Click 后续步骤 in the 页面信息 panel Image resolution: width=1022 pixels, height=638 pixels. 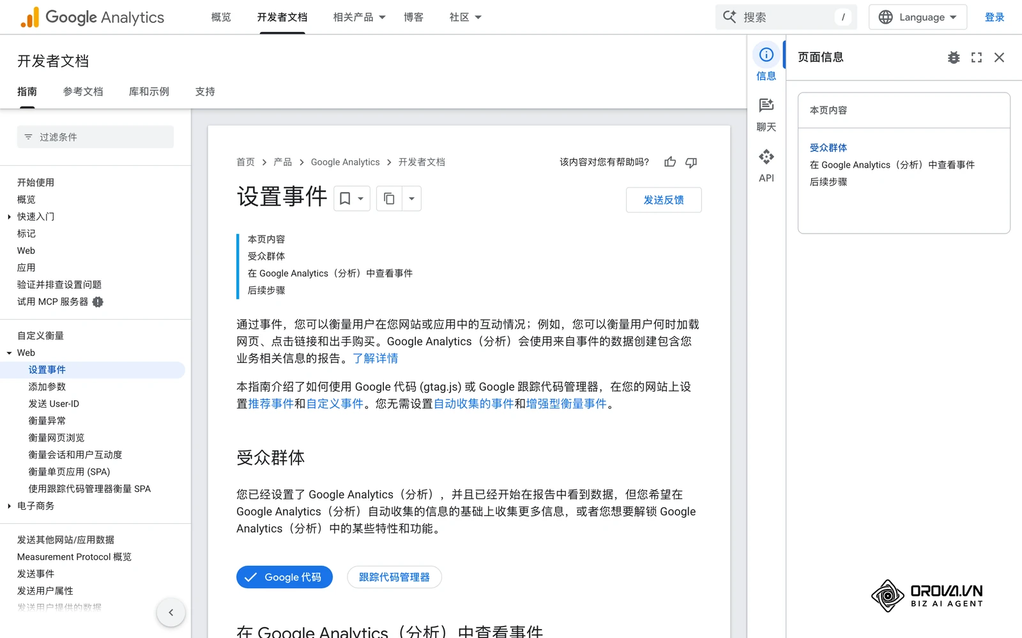click(828, 182)
